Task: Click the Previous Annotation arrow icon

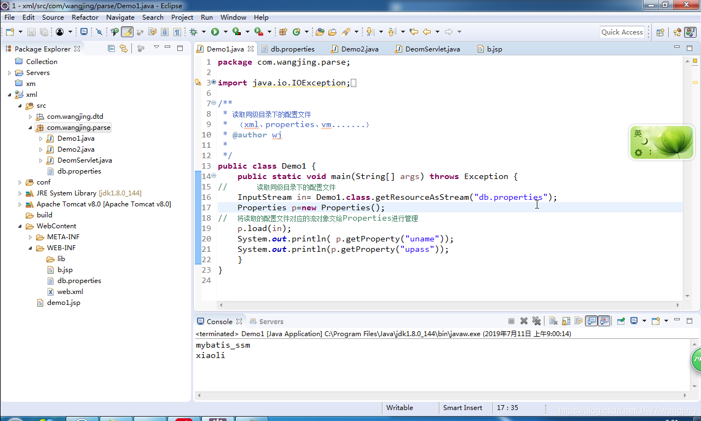Action: pos(392,32)
